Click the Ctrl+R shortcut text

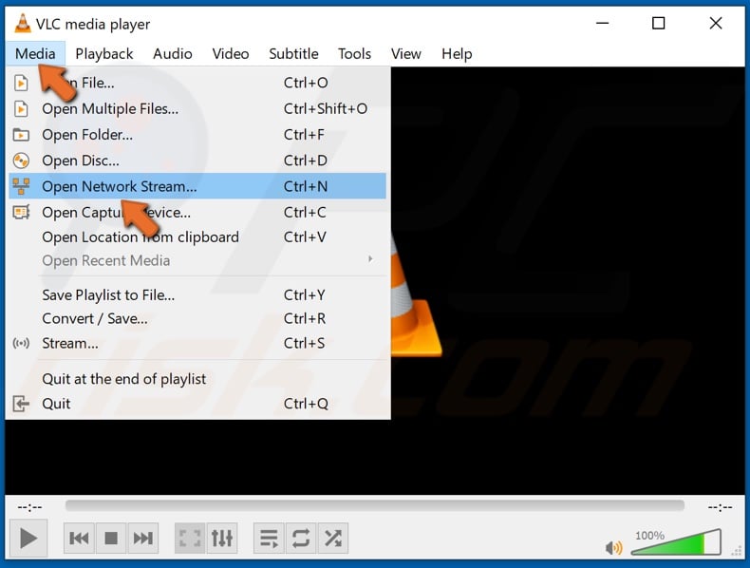305,319
